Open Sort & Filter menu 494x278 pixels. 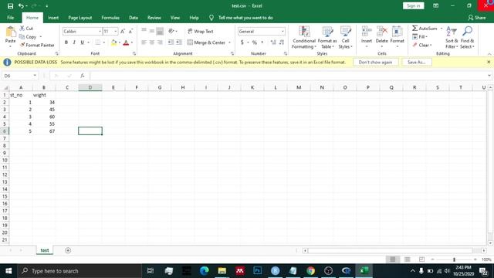tap(452, 38)
